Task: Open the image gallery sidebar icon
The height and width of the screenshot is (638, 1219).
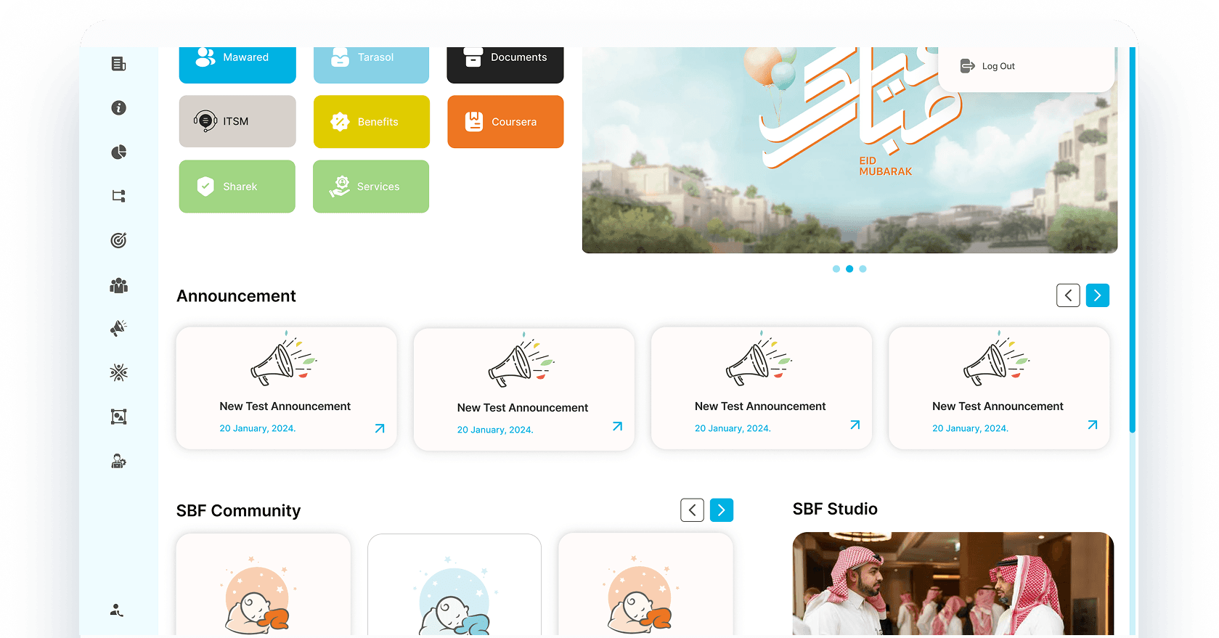Action: click(x=118, y=417)
